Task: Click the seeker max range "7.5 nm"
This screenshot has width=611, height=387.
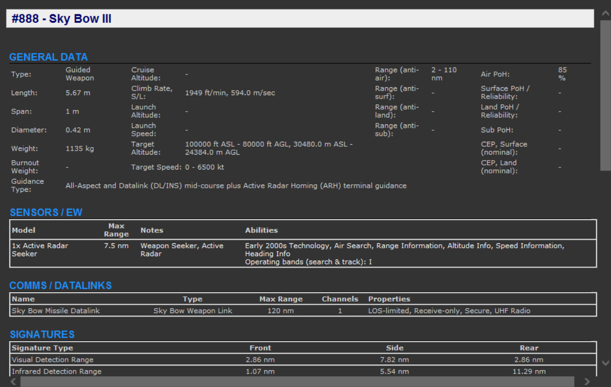Action: 116,246
